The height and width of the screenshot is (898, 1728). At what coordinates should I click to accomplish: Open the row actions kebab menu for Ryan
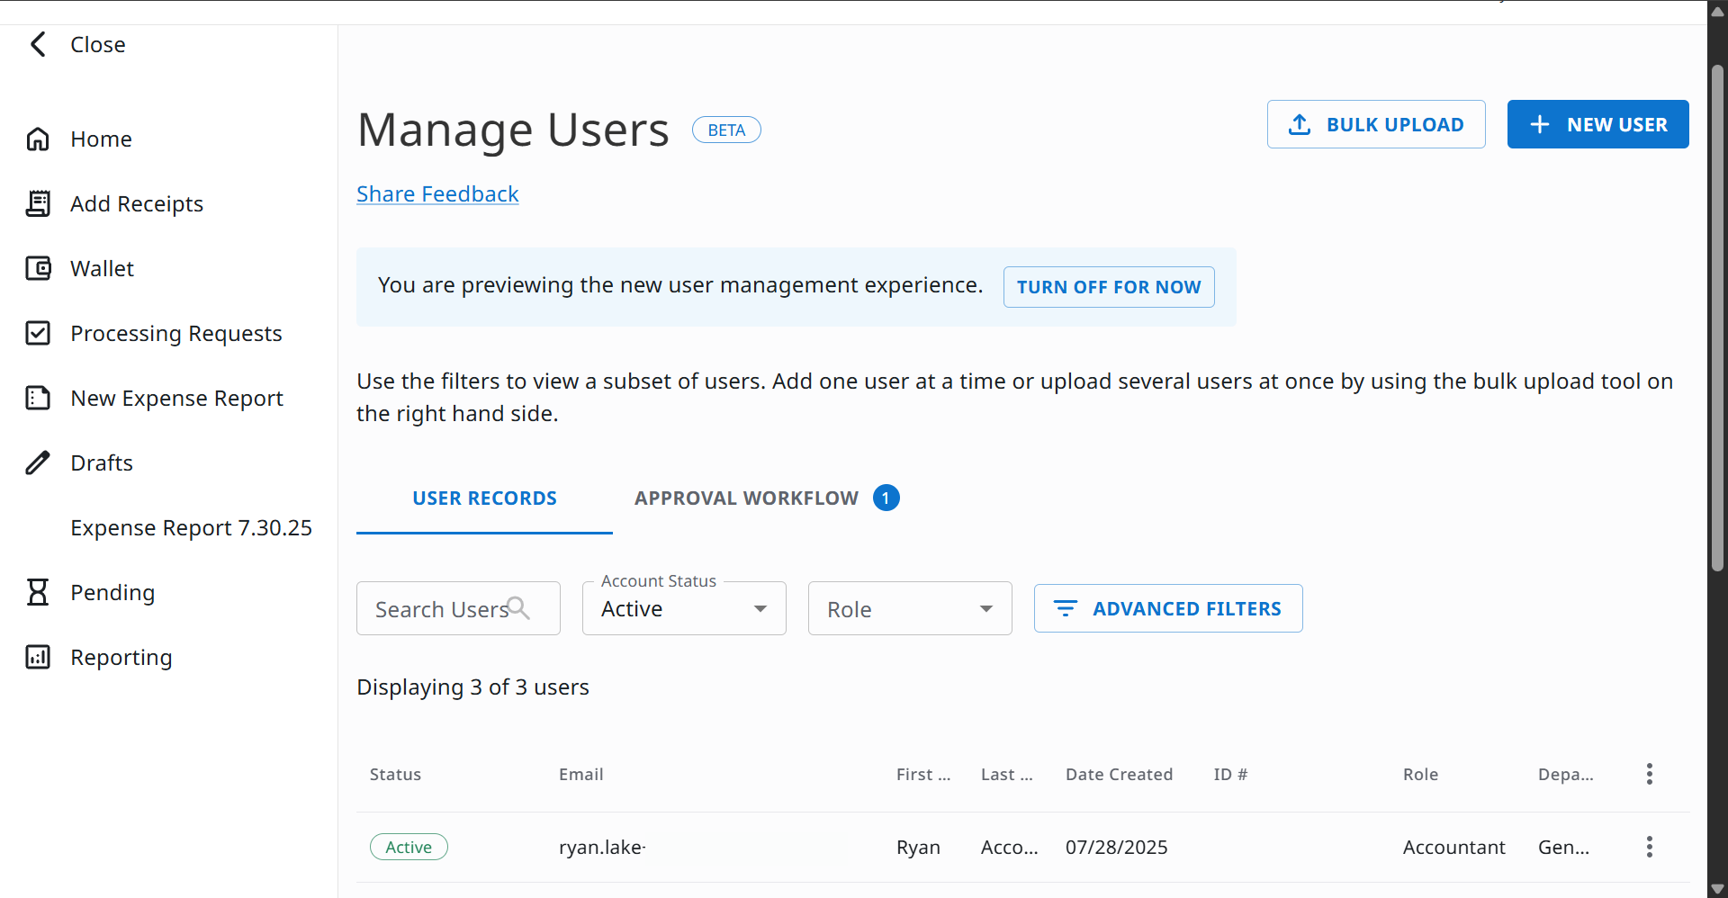pyautogui.click(x=1650, y=847)
